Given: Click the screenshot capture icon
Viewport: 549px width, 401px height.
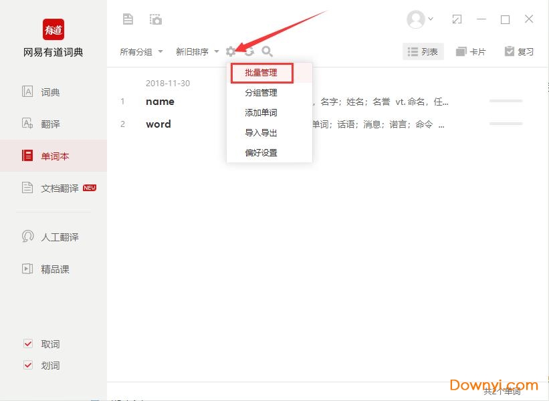Looking at the screenshot, I should click(x=156, y=19).
